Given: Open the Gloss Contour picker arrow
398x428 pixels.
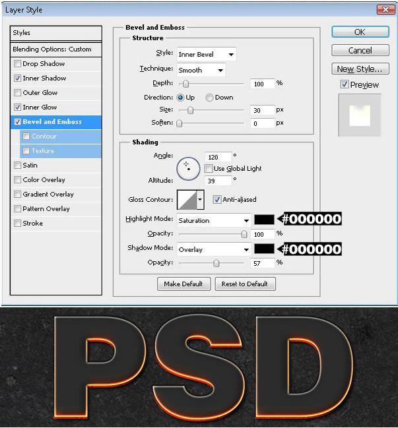Looking at the screenshot, I should pyautogui.click(x=200, y=200).
